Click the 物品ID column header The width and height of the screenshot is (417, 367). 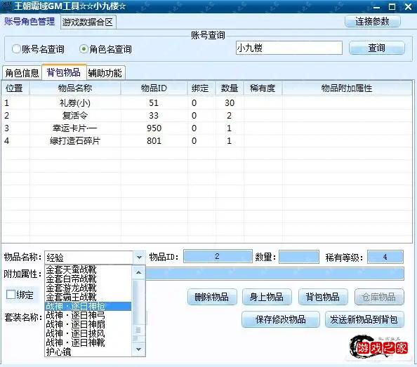click(154, 88)
